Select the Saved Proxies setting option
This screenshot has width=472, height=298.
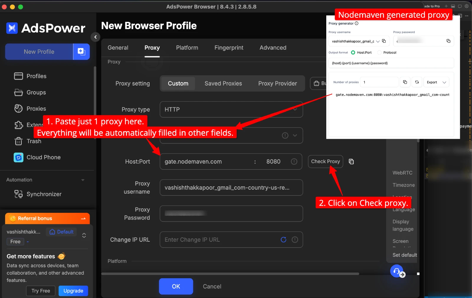[223, 83]
